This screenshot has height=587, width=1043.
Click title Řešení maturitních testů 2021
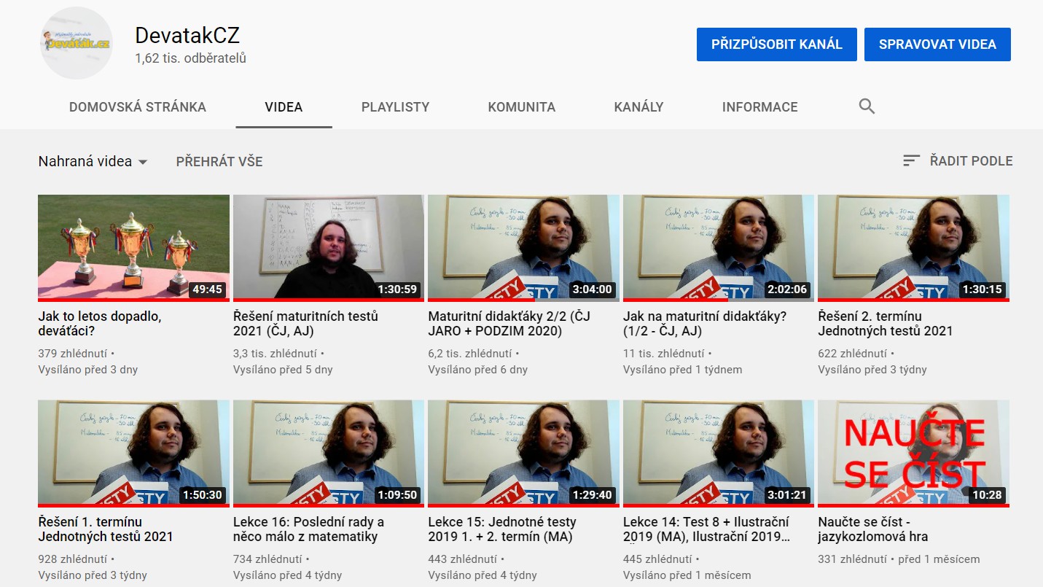(x=305, y=324)
